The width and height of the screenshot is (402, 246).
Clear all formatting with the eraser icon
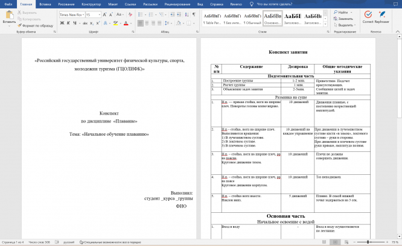point(130,14)
